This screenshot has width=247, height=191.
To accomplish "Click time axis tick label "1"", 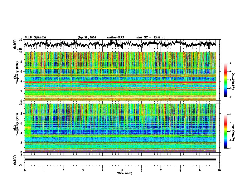I will point(44,170).
